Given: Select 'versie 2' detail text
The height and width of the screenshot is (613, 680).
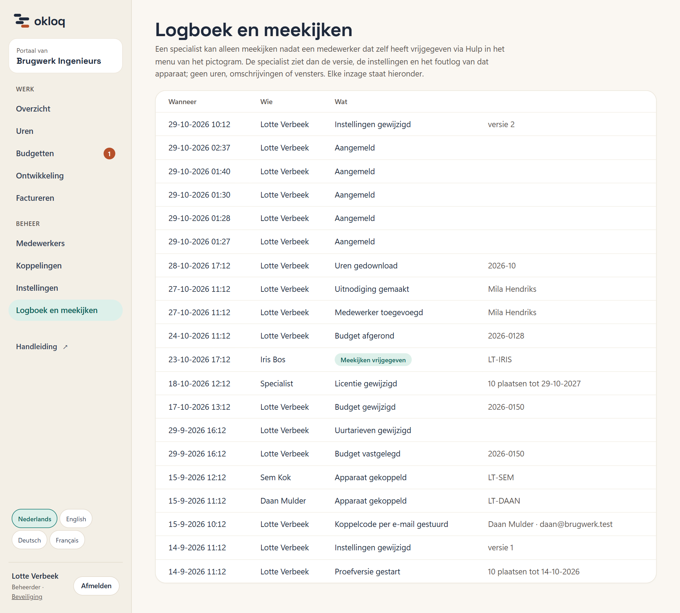Looking at the screenshot, I should (501, 124).
